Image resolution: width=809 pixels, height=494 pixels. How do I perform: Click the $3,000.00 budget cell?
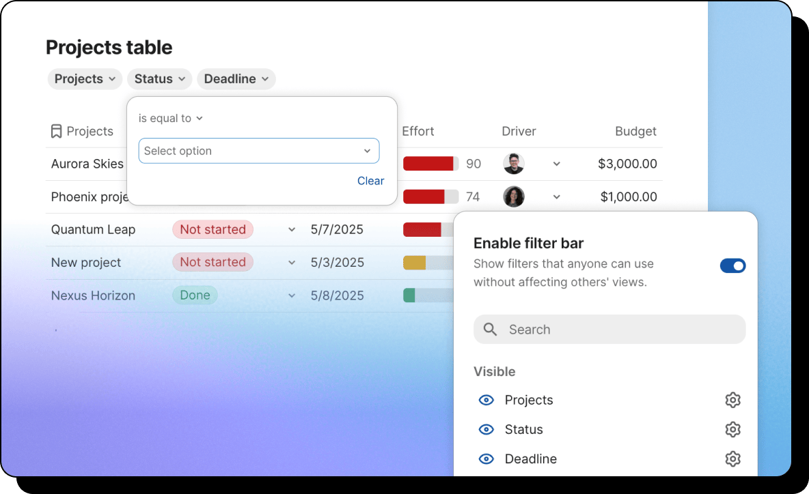(627, 164)
